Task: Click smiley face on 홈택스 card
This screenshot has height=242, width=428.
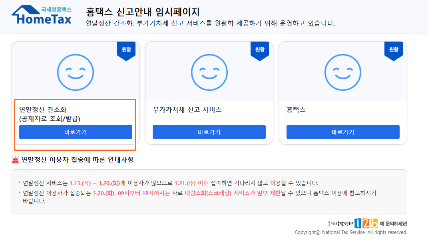Action: coord(343,72)
